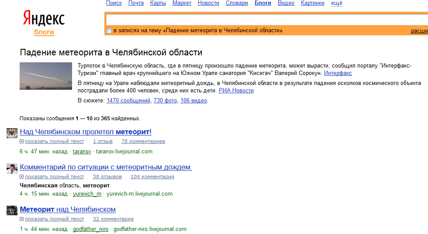The image size is (428, 234).
Task: Open the meteorite trail thumbnail image
Action: click(46, 76)
